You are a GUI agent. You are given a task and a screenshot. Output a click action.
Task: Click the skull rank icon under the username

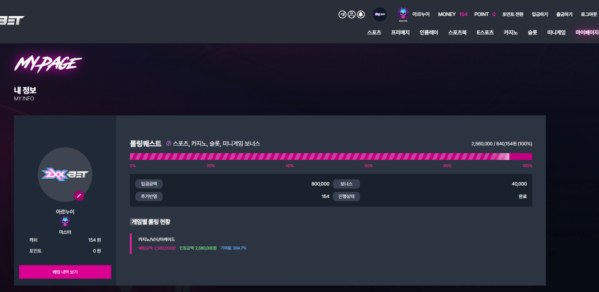(65, 222)
